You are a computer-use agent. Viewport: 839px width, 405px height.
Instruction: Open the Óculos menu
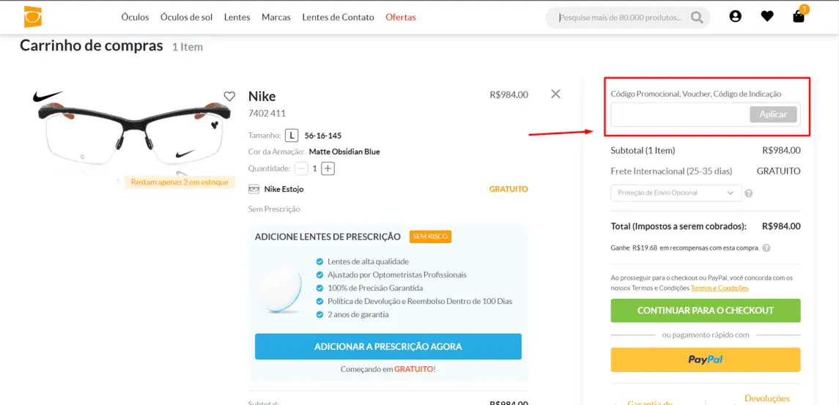coord(135,17)
